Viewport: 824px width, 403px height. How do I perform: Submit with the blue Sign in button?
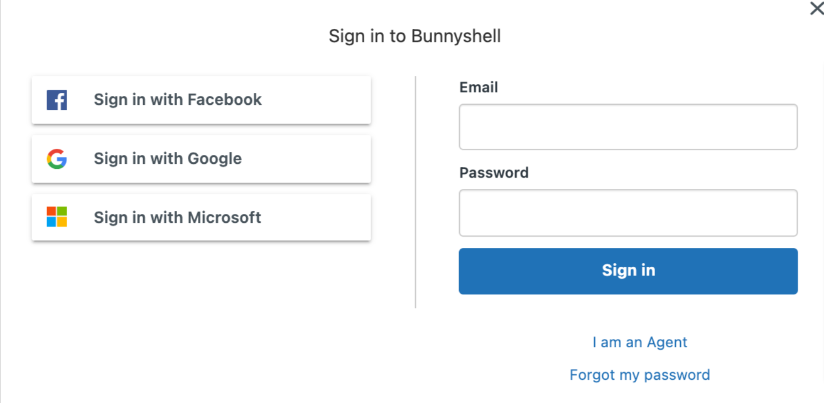point(628,271)
